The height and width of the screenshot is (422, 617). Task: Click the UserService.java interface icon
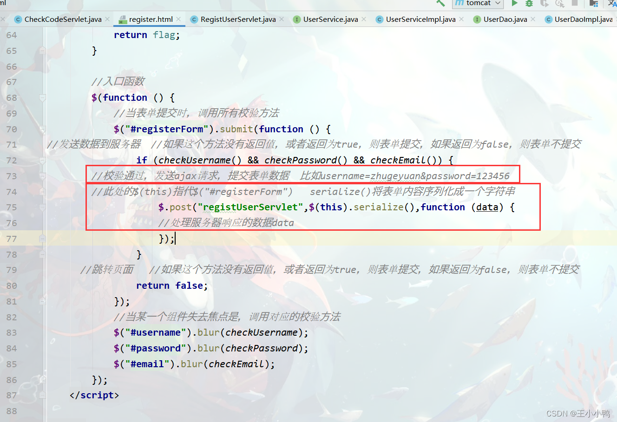297,19
